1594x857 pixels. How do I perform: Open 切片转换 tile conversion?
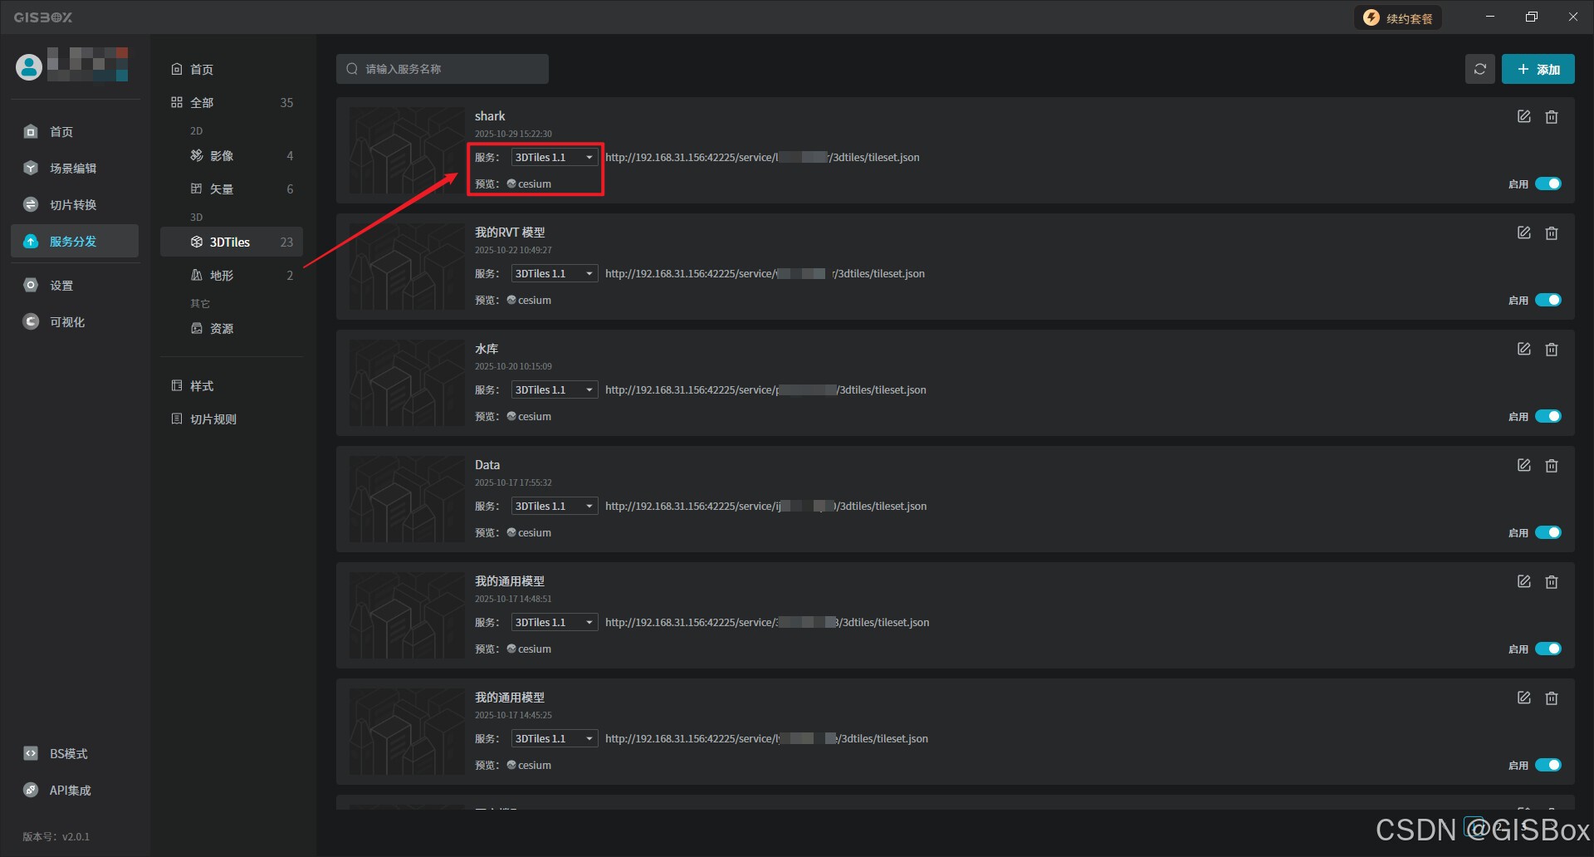tap(75, 204)
